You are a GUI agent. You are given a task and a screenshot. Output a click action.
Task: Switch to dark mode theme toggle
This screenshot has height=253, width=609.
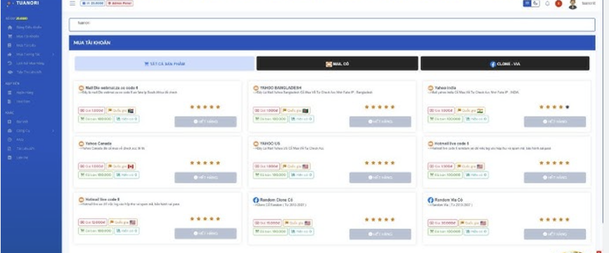point(536,3)
